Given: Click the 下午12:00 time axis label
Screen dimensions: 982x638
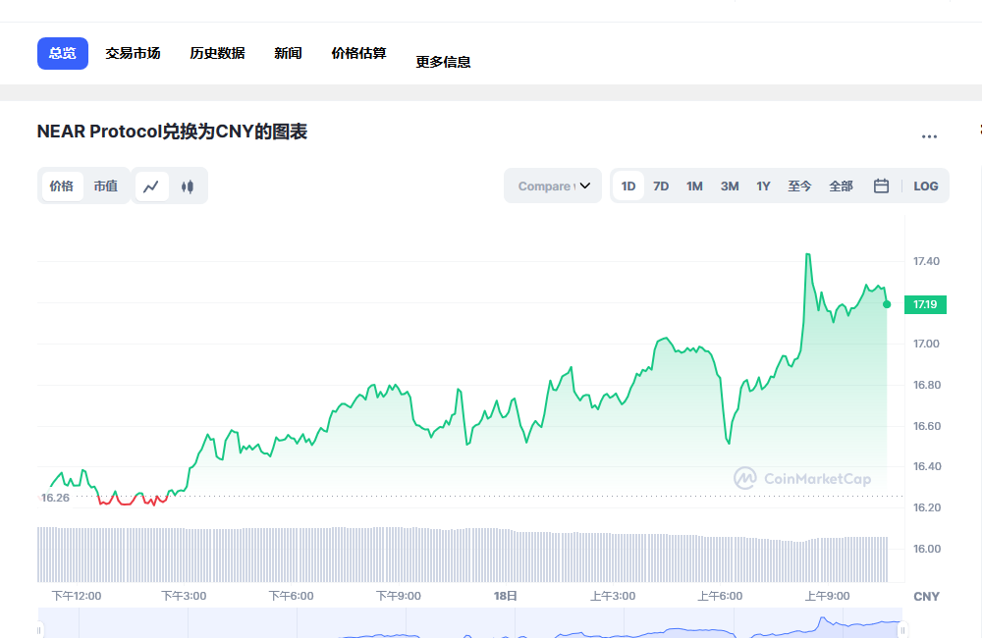Looking at the screenshot, I should tap(77, 596).
